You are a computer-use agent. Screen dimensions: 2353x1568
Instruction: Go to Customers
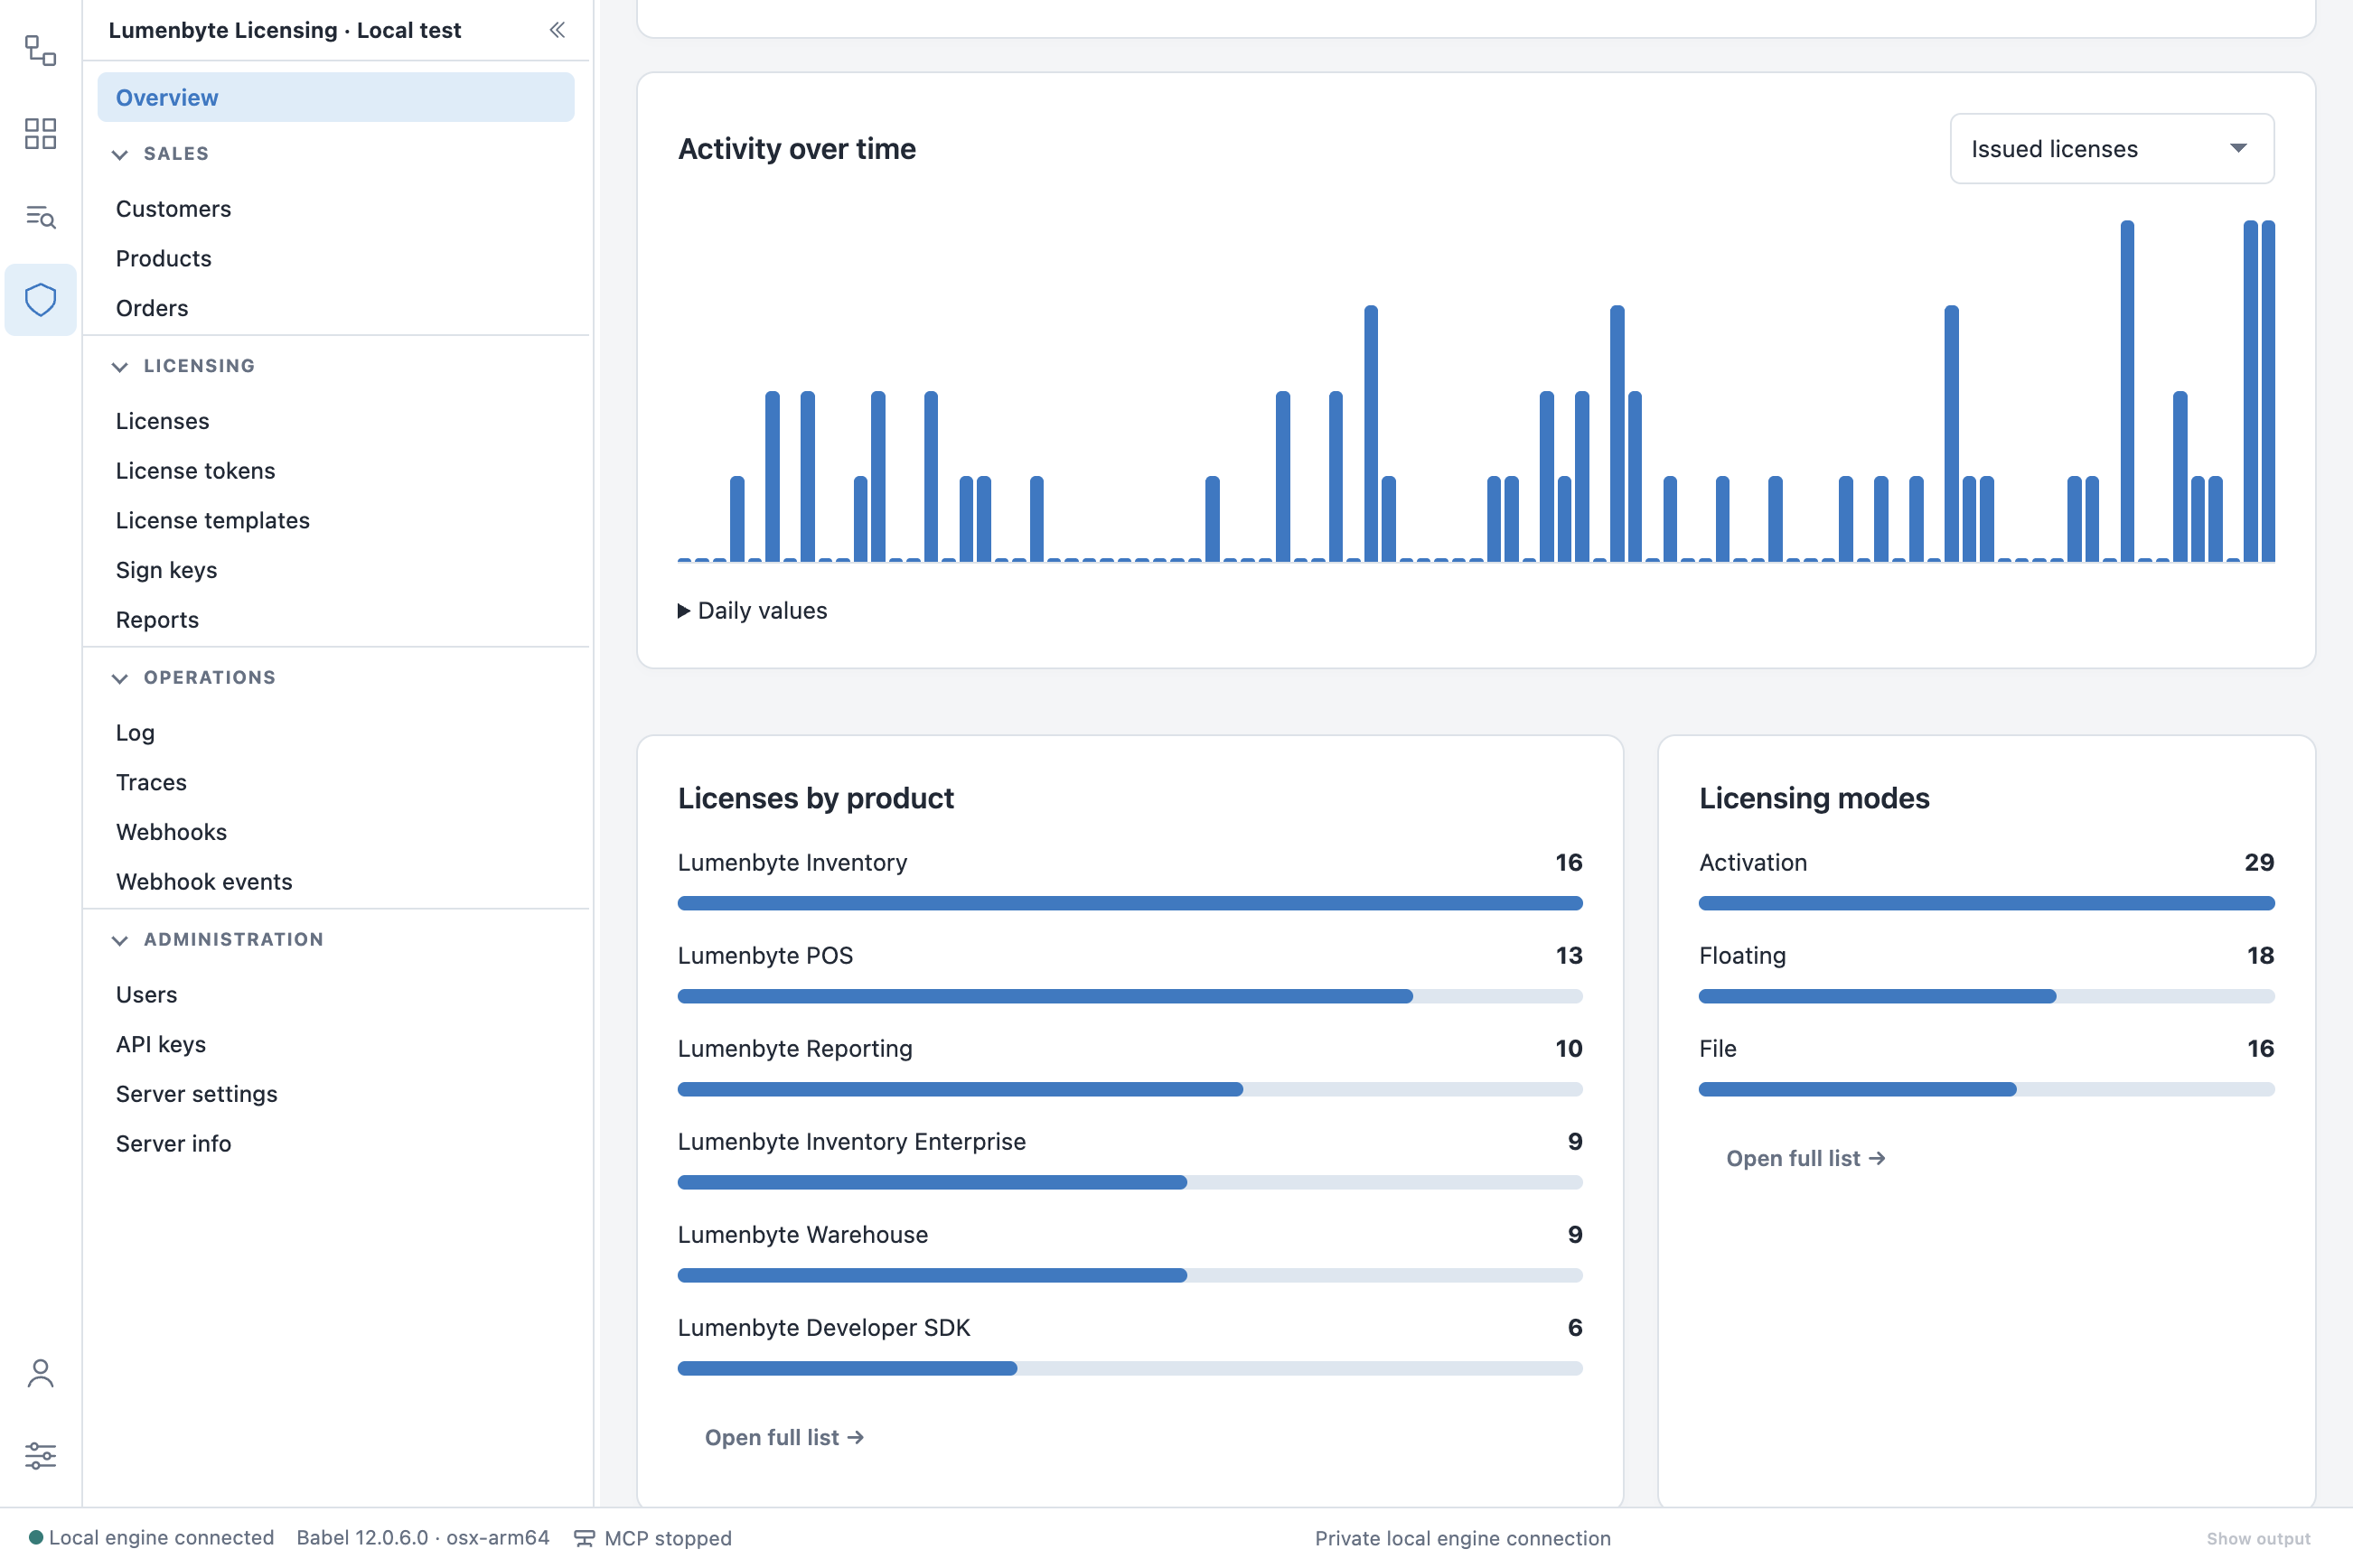click(173, 209)
